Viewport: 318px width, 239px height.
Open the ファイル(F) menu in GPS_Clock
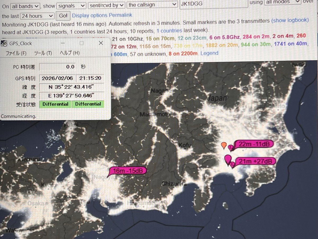click(x=16, y=53)
